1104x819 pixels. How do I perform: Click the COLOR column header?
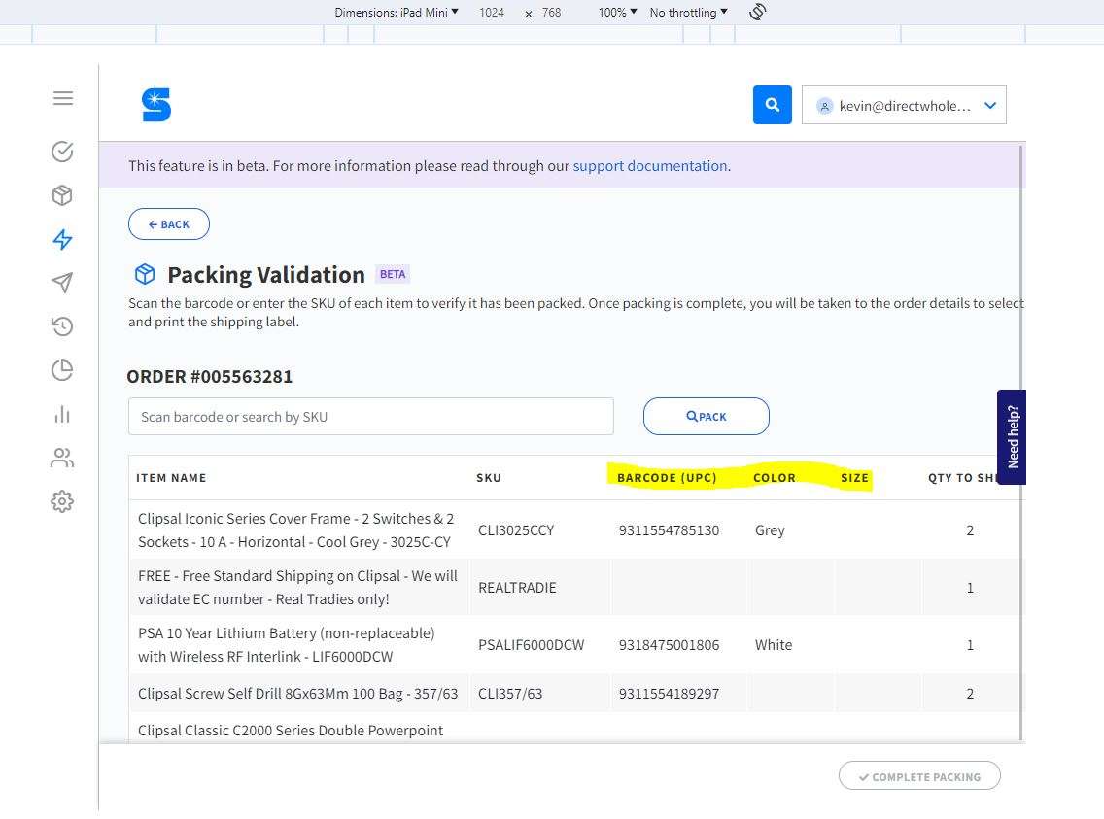(775, 478)
